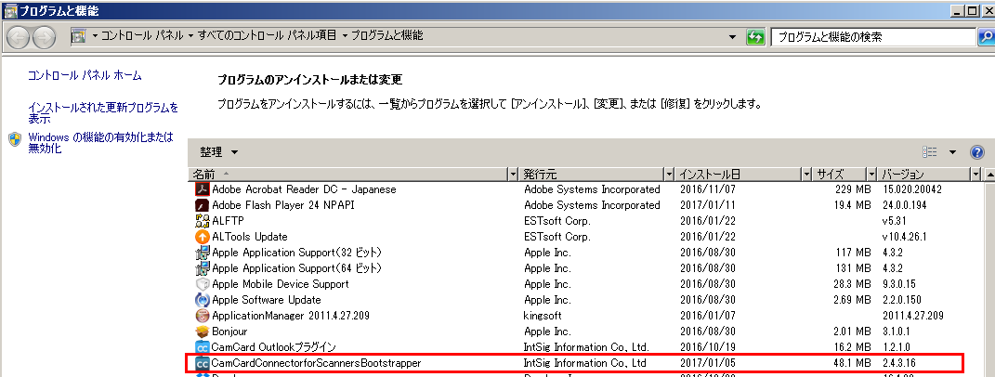This screenshot has width=995, height=377.
Task: Open インストールされた更新プログラムを表示 link
Action: [x=103, y=113]
